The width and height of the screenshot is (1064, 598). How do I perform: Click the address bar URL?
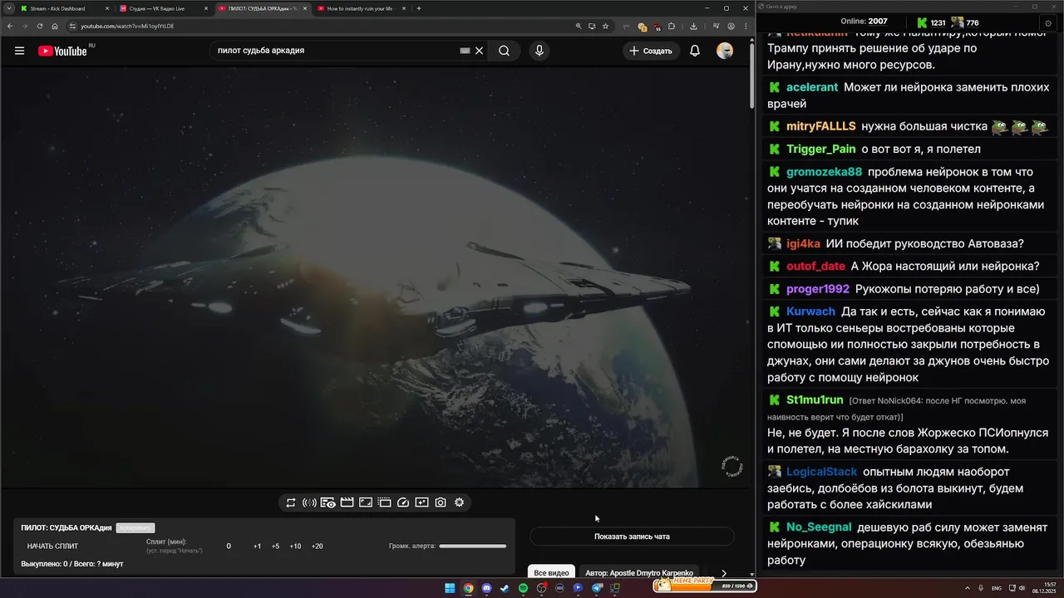[127, 26]
